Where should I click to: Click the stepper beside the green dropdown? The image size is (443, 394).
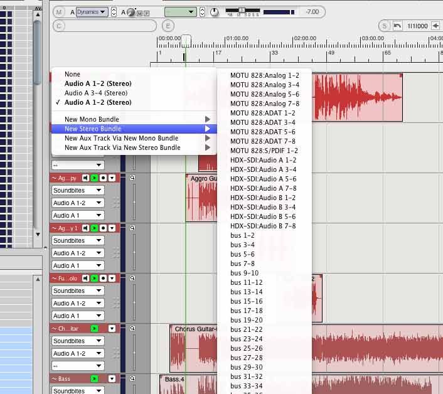(x=202, y=12)
